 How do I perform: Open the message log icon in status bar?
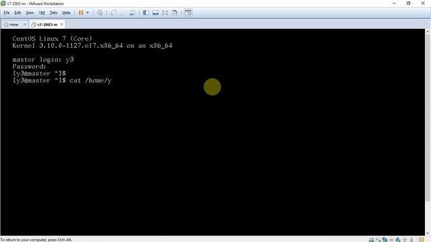click(x=422, y=239)
